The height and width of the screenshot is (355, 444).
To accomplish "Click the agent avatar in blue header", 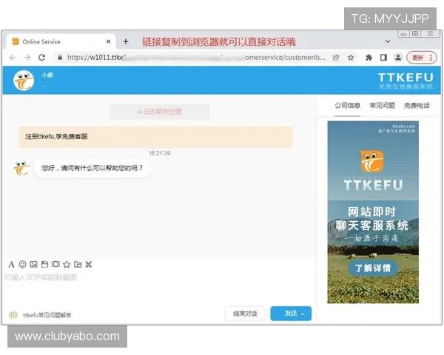I will pyautogui.click(x=24, y=81).
